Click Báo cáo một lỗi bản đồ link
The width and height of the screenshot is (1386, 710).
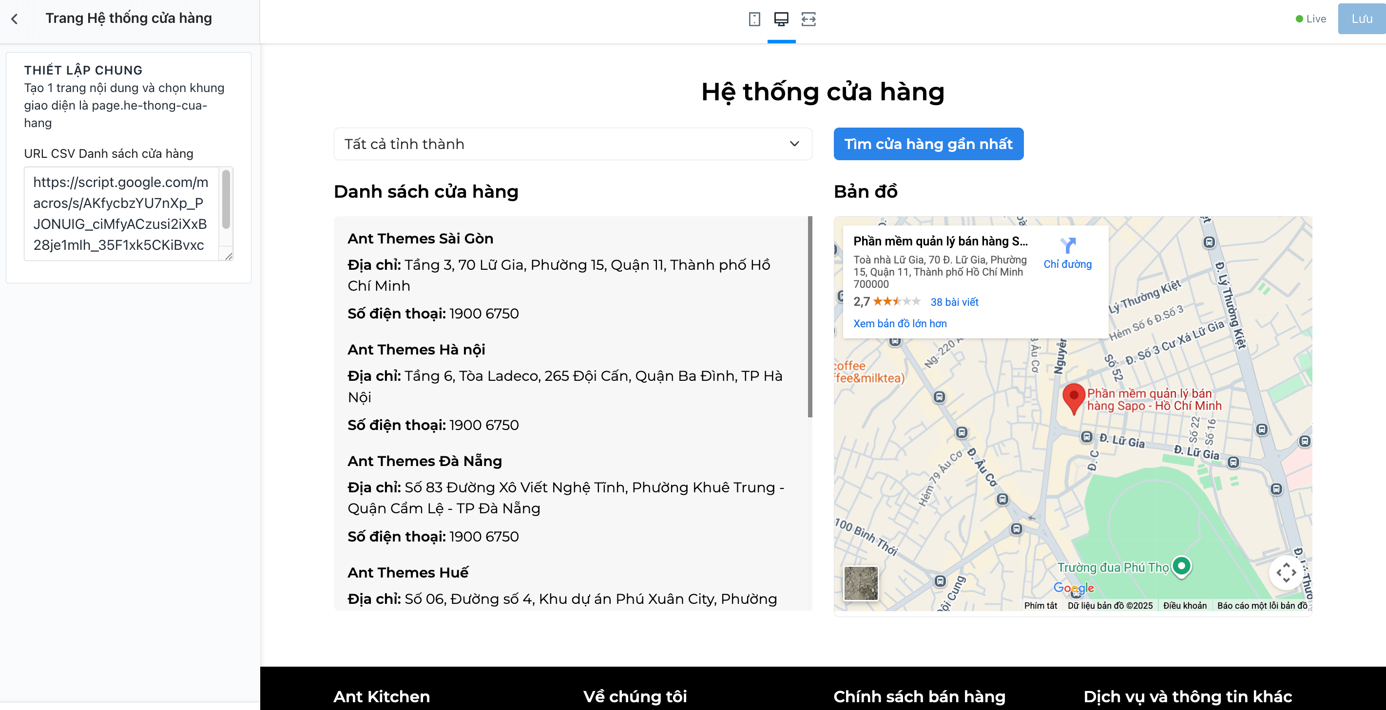(x=1262, y=606)
